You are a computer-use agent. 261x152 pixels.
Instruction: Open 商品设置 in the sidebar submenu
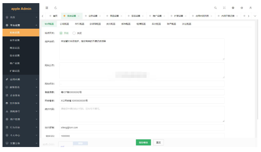[21, 48]
